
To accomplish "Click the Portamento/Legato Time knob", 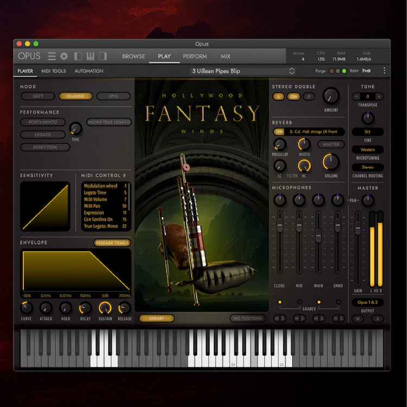I will 75,129.
